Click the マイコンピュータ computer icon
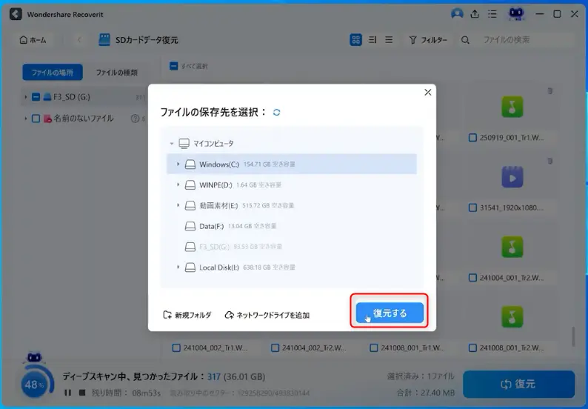The image size is (588, 409). click(x=184, y=144)
